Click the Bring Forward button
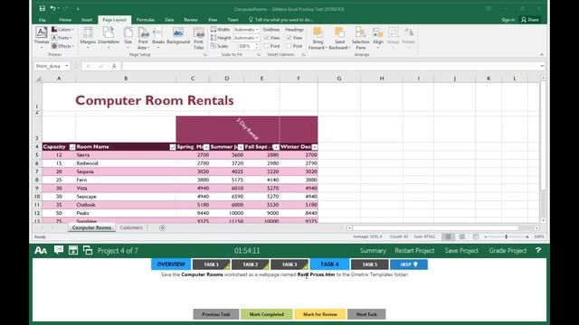 click(318, 38)
